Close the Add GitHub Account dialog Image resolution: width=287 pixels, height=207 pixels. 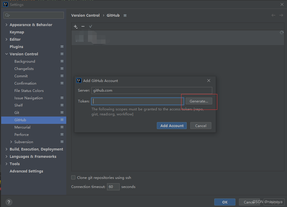coord(209,81)
